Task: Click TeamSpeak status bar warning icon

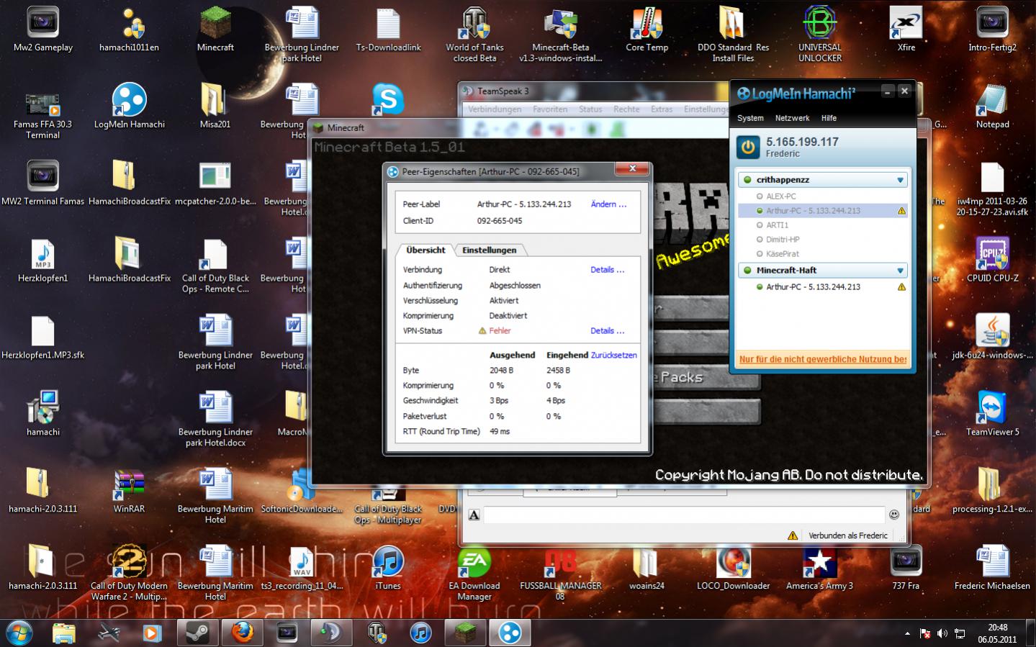Action: (x=793, y=535)
